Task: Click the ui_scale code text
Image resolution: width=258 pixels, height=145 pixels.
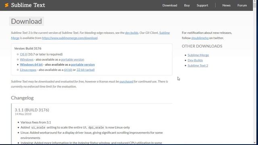Action: (38, 127)
